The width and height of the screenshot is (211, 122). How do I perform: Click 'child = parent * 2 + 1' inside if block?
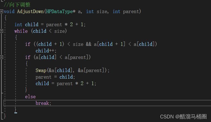(x=66, y=84)
